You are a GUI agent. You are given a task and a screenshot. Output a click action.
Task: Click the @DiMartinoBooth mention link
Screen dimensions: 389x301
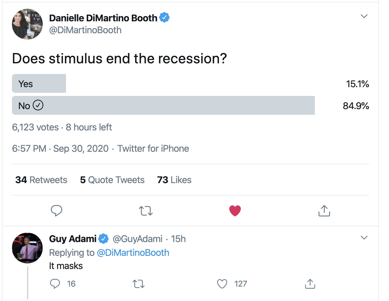point(133,253)
